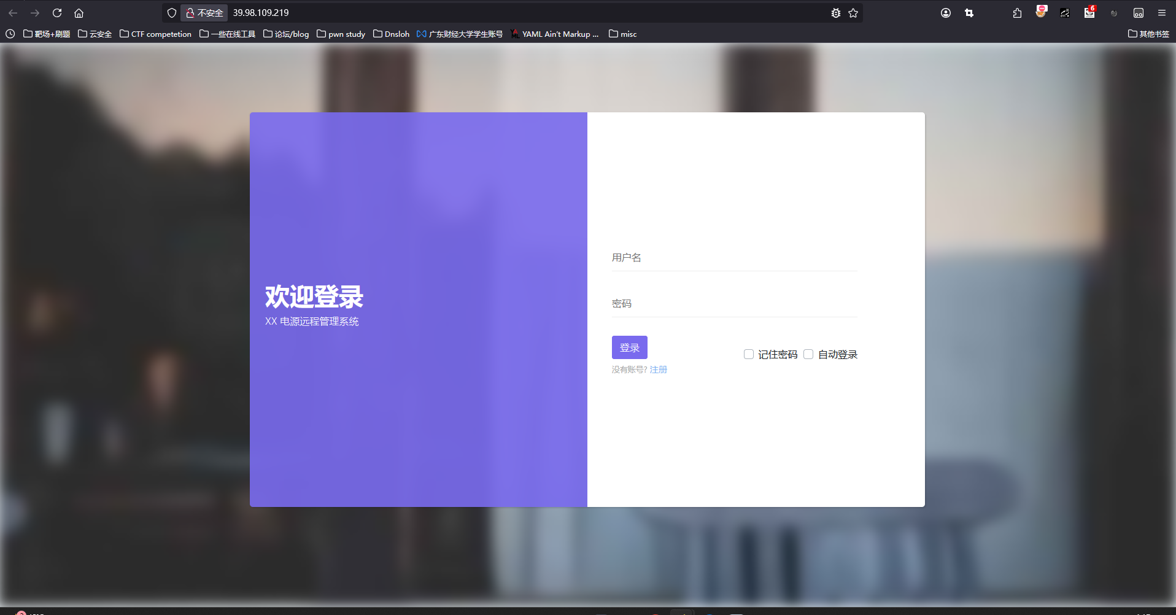
Task: Focus the 用户名 username field
Action: click(x=734, y=258)
